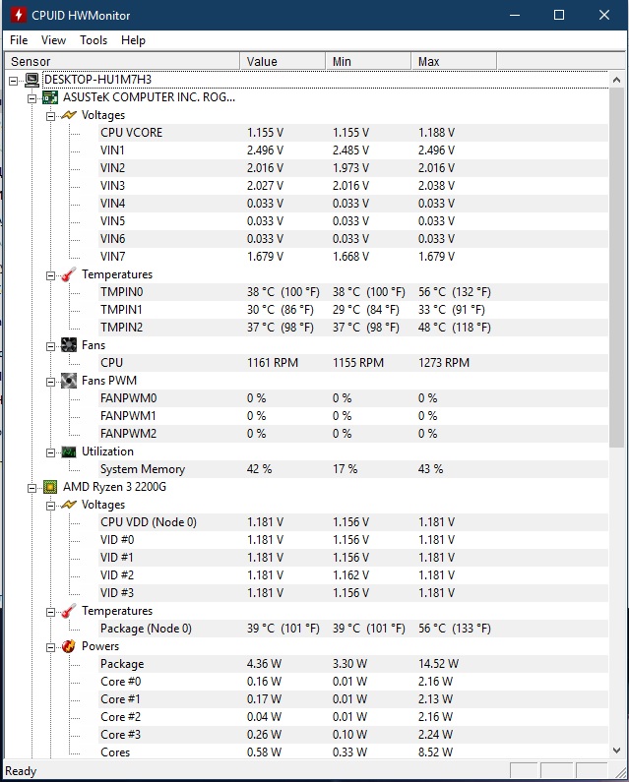The image size is (629, 782).
Task: Open the Tools menu
Action: (94, 40)
